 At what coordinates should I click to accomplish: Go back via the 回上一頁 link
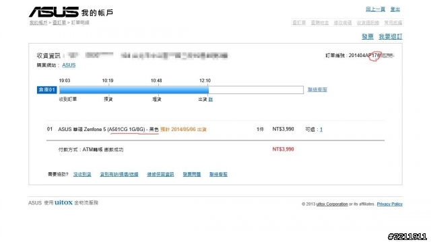(x=375, y=9)
